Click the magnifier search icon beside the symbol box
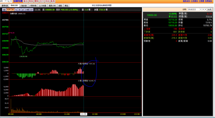This screenshot has height=118, width=215. point(8,1)
